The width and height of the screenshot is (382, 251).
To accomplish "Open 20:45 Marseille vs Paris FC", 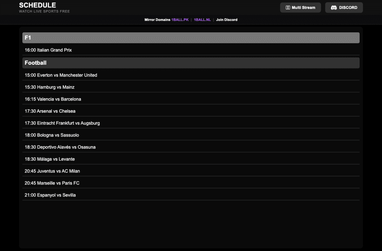I will click(x=191, y=183).
